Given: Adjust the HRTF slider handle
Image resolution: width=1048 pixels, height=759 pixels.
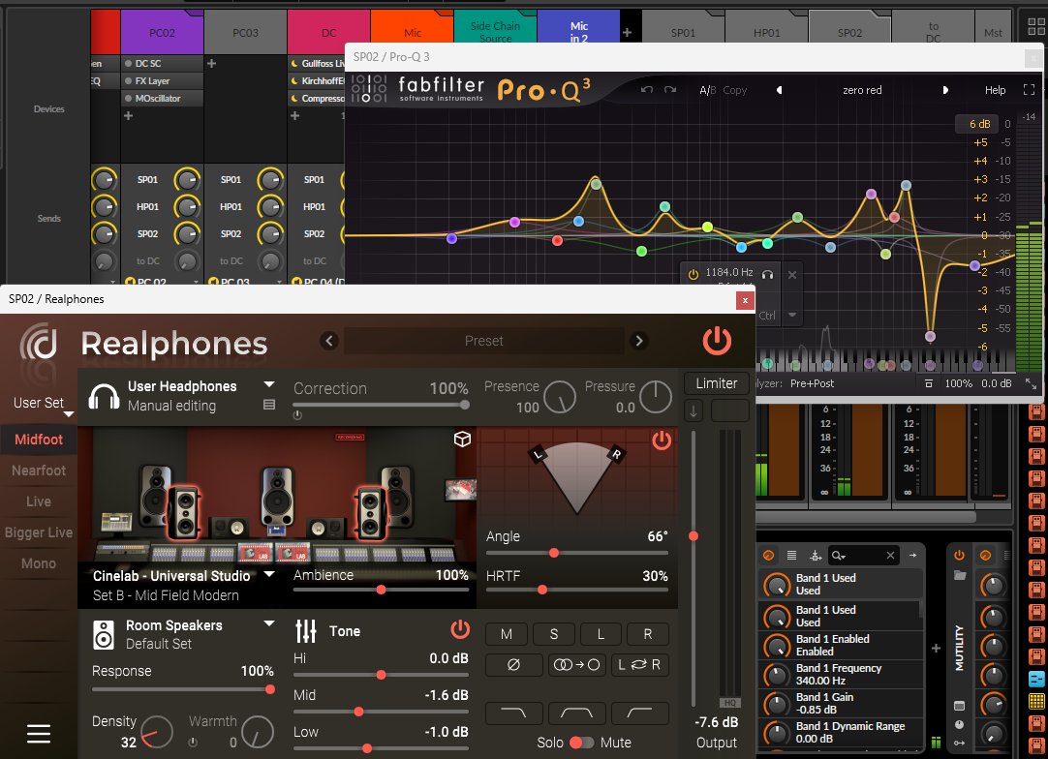Looking at the screenshot, I should [x=542, y=590].
